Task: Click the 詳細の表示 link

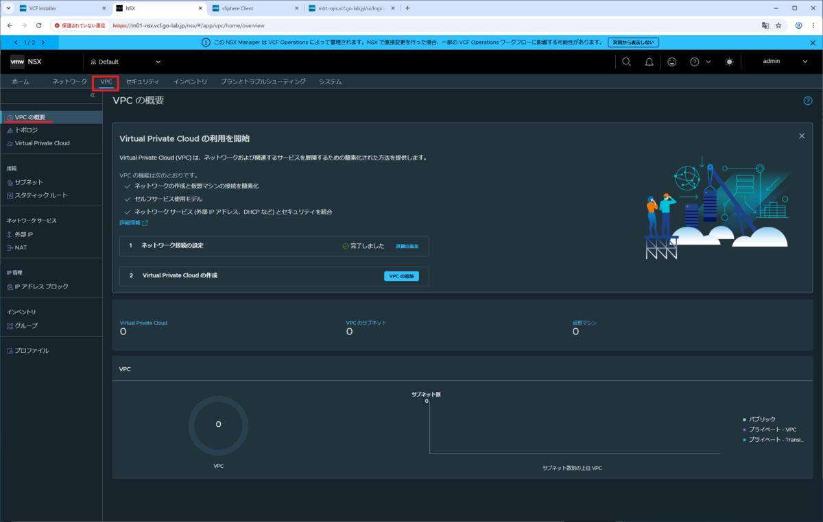Action: [407, 246]
